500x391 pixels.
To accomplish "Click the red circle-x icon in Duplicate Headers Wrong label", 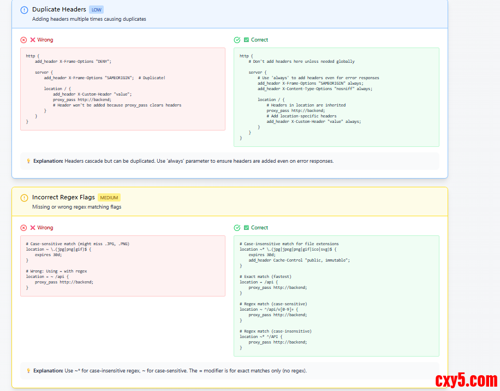I will click(x=23, y=40).
